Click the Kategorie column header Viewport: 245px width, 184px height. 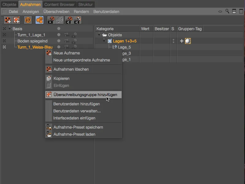point(117,29)
